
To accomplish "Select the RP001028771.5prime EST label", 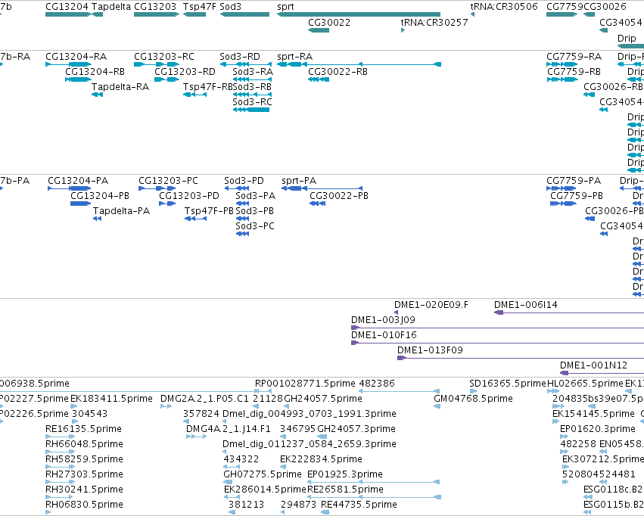I will point(305,384).
